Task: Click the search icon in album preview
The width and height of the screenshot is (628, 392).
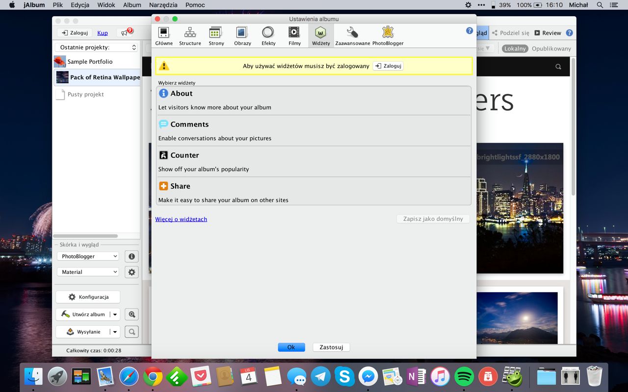Action: [x=558, y=67]
